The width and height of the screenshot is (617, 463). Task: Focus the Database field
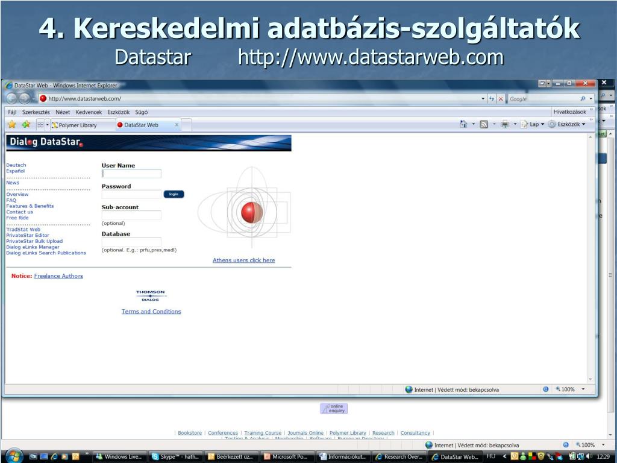pyautogui.click(x=131, y=242)
